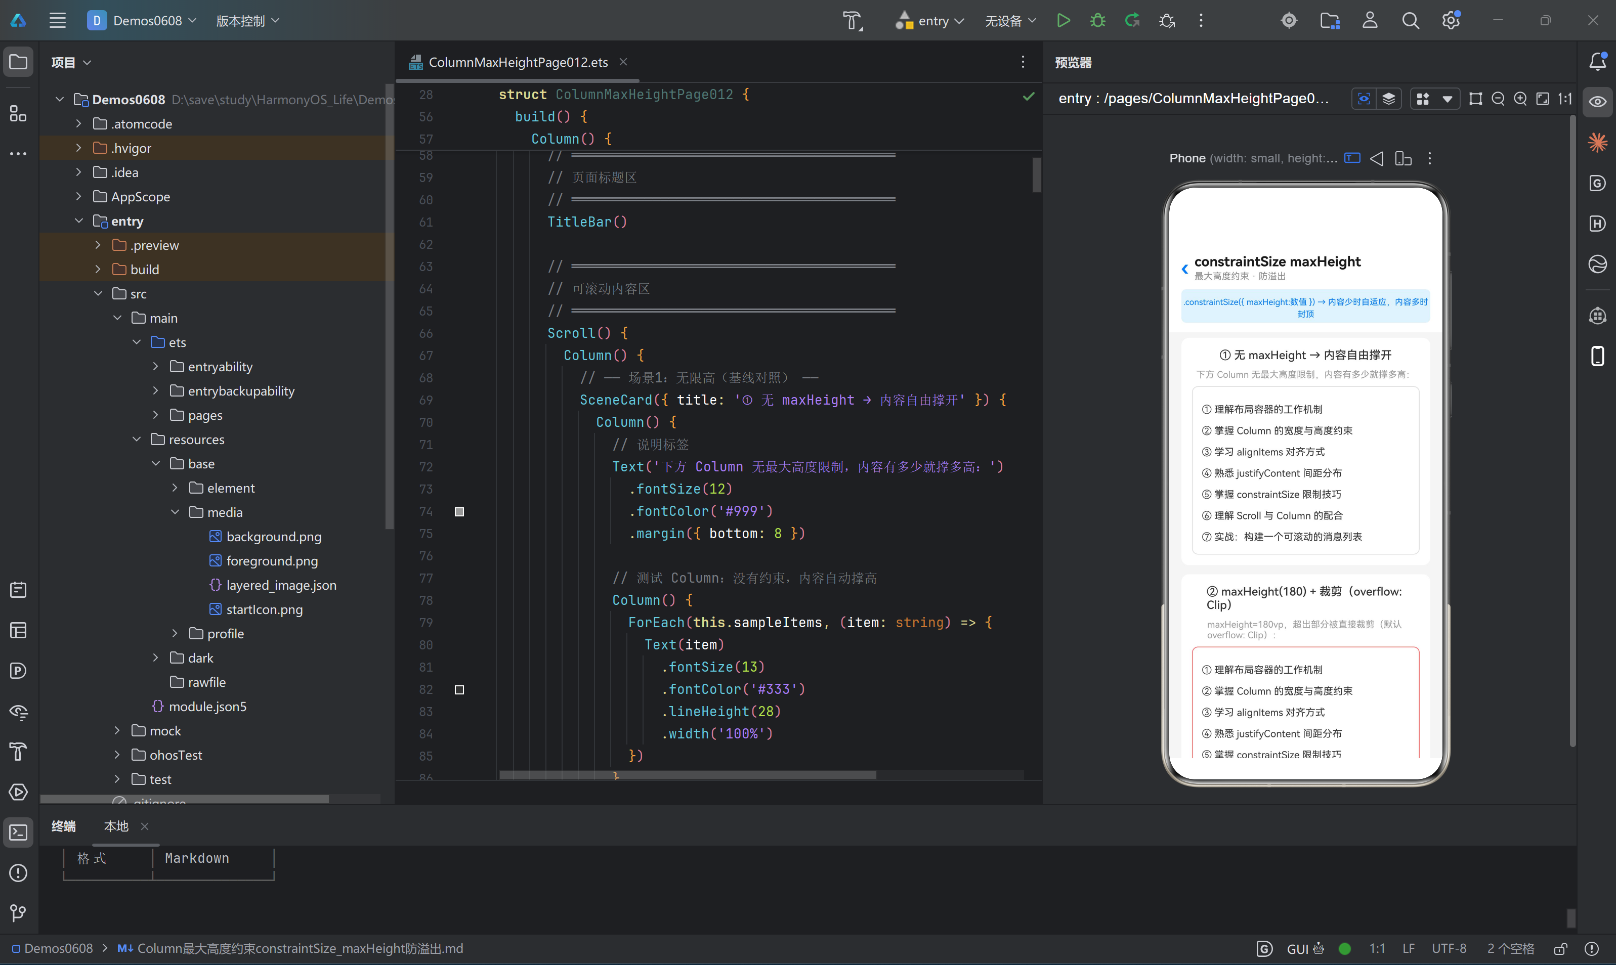1616x965 pixels.
Task: Zoom out the previewer
Action: click(1498, 98)
